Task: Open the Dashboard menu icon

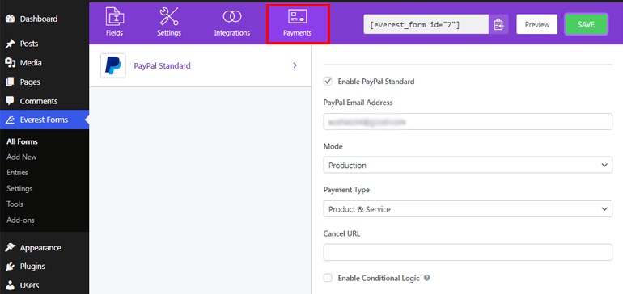Action: click(11, 19)
